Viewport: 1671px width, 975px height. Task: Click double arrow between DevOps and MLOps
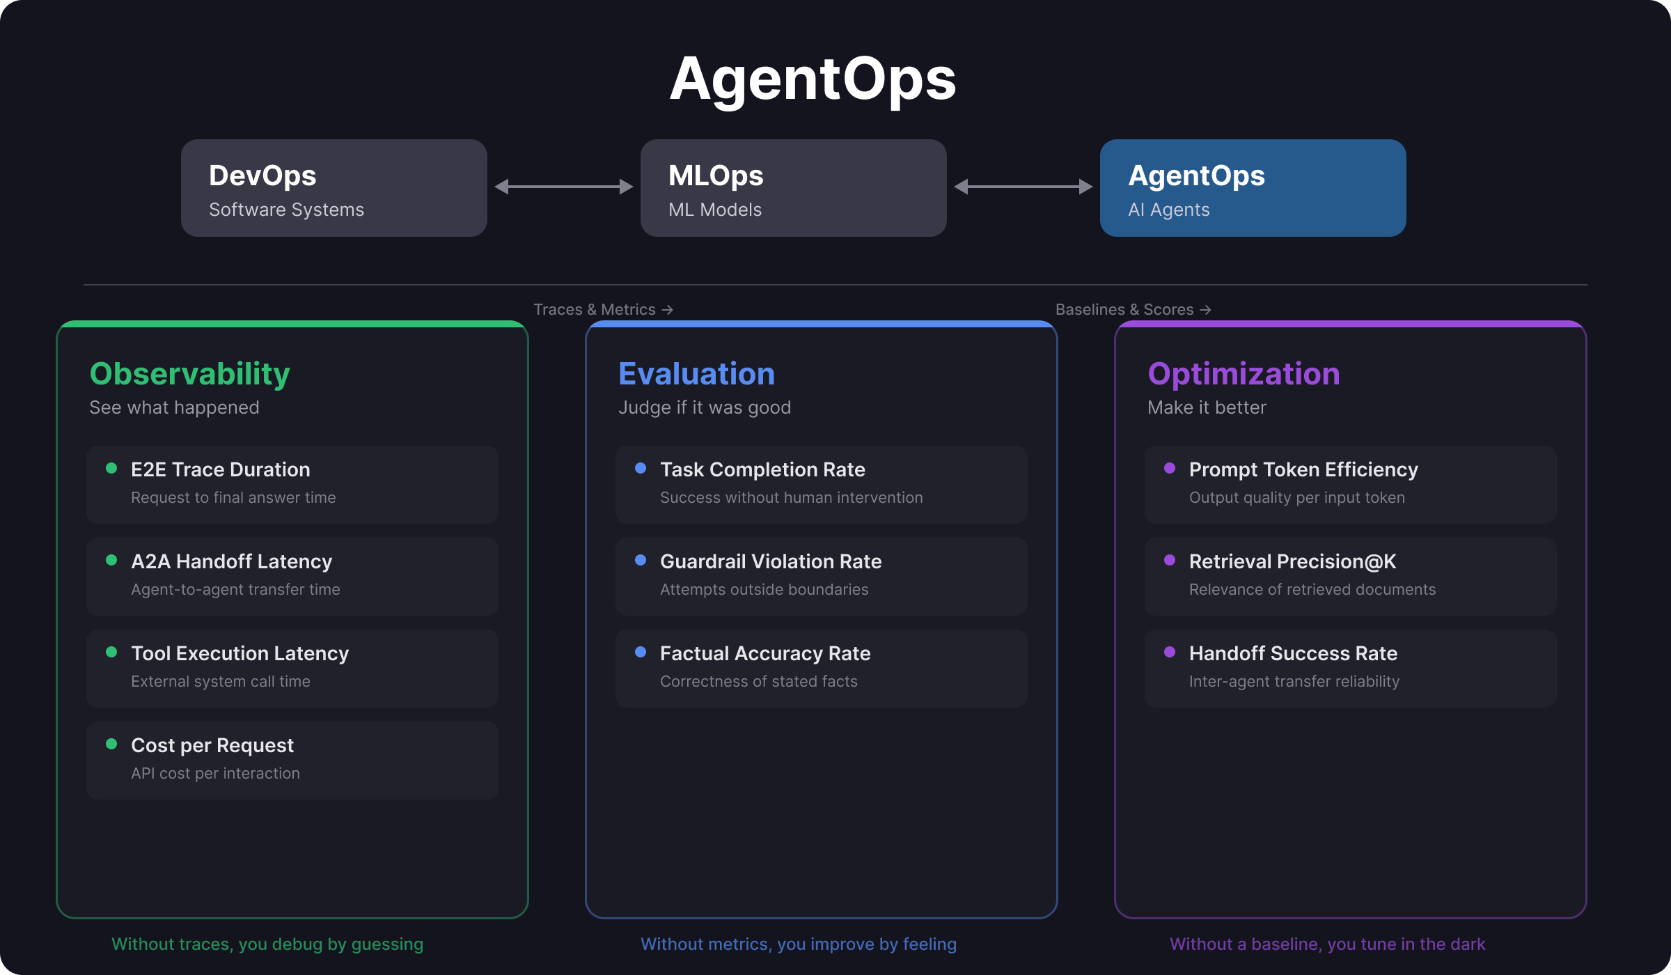click(x=564, y=187)
